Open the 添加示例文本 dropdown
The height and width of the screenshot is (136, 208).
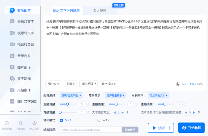(x=158, y=95)
